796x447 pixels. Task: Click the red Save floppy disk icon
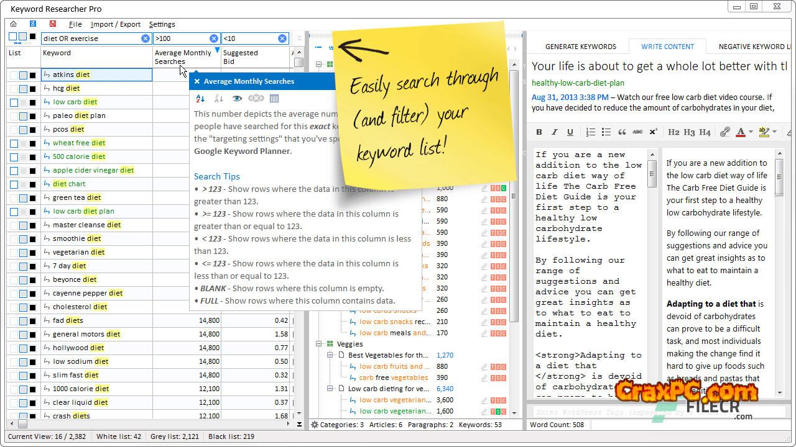pyautogui.click(x=53, y=24)
